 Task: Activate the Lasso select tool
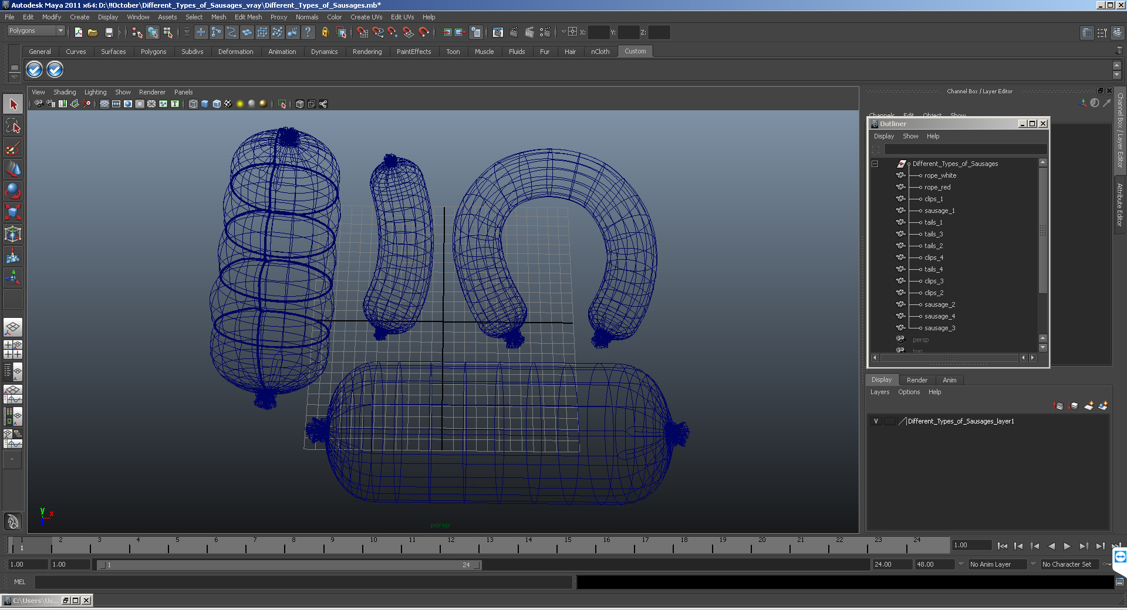coord(13,126)
